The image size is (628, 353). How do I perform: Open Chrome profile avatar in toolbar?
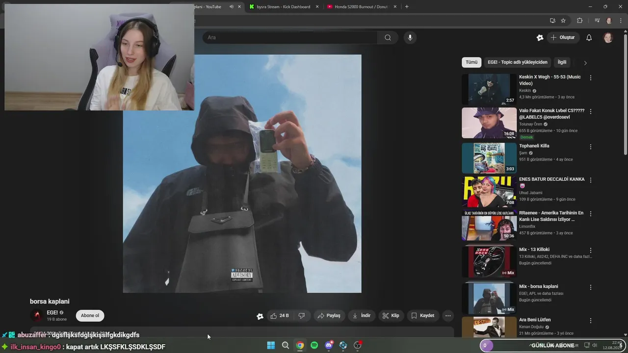coord(609,21)
